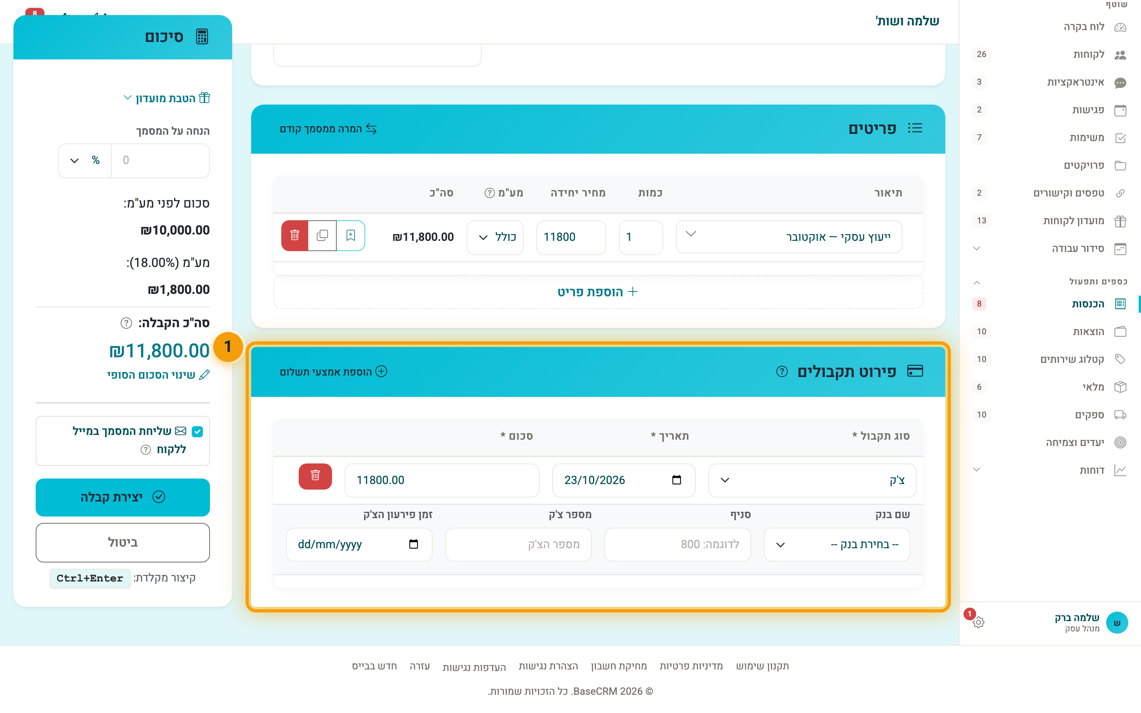Click the סכום field showing 11800.00
1141x713 pixels.
442,480
